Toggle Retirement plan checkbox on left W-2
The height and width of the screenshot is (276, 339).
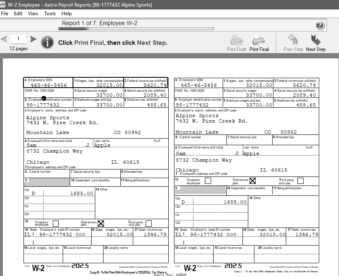(101, 224)
